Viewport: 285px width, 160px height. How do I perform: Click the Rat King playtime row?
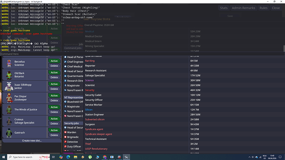coord(184,61)
